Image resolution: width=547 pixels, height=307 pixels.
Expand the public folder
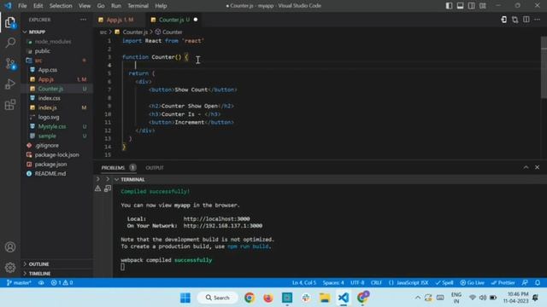pos(42,51)
